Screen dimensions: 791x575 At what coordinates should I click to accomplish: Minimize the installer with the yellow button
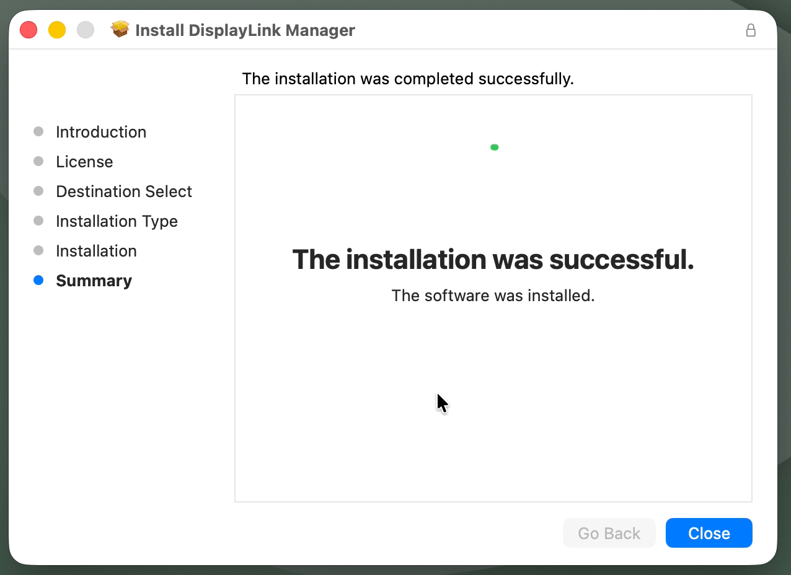tap(56, 29)
